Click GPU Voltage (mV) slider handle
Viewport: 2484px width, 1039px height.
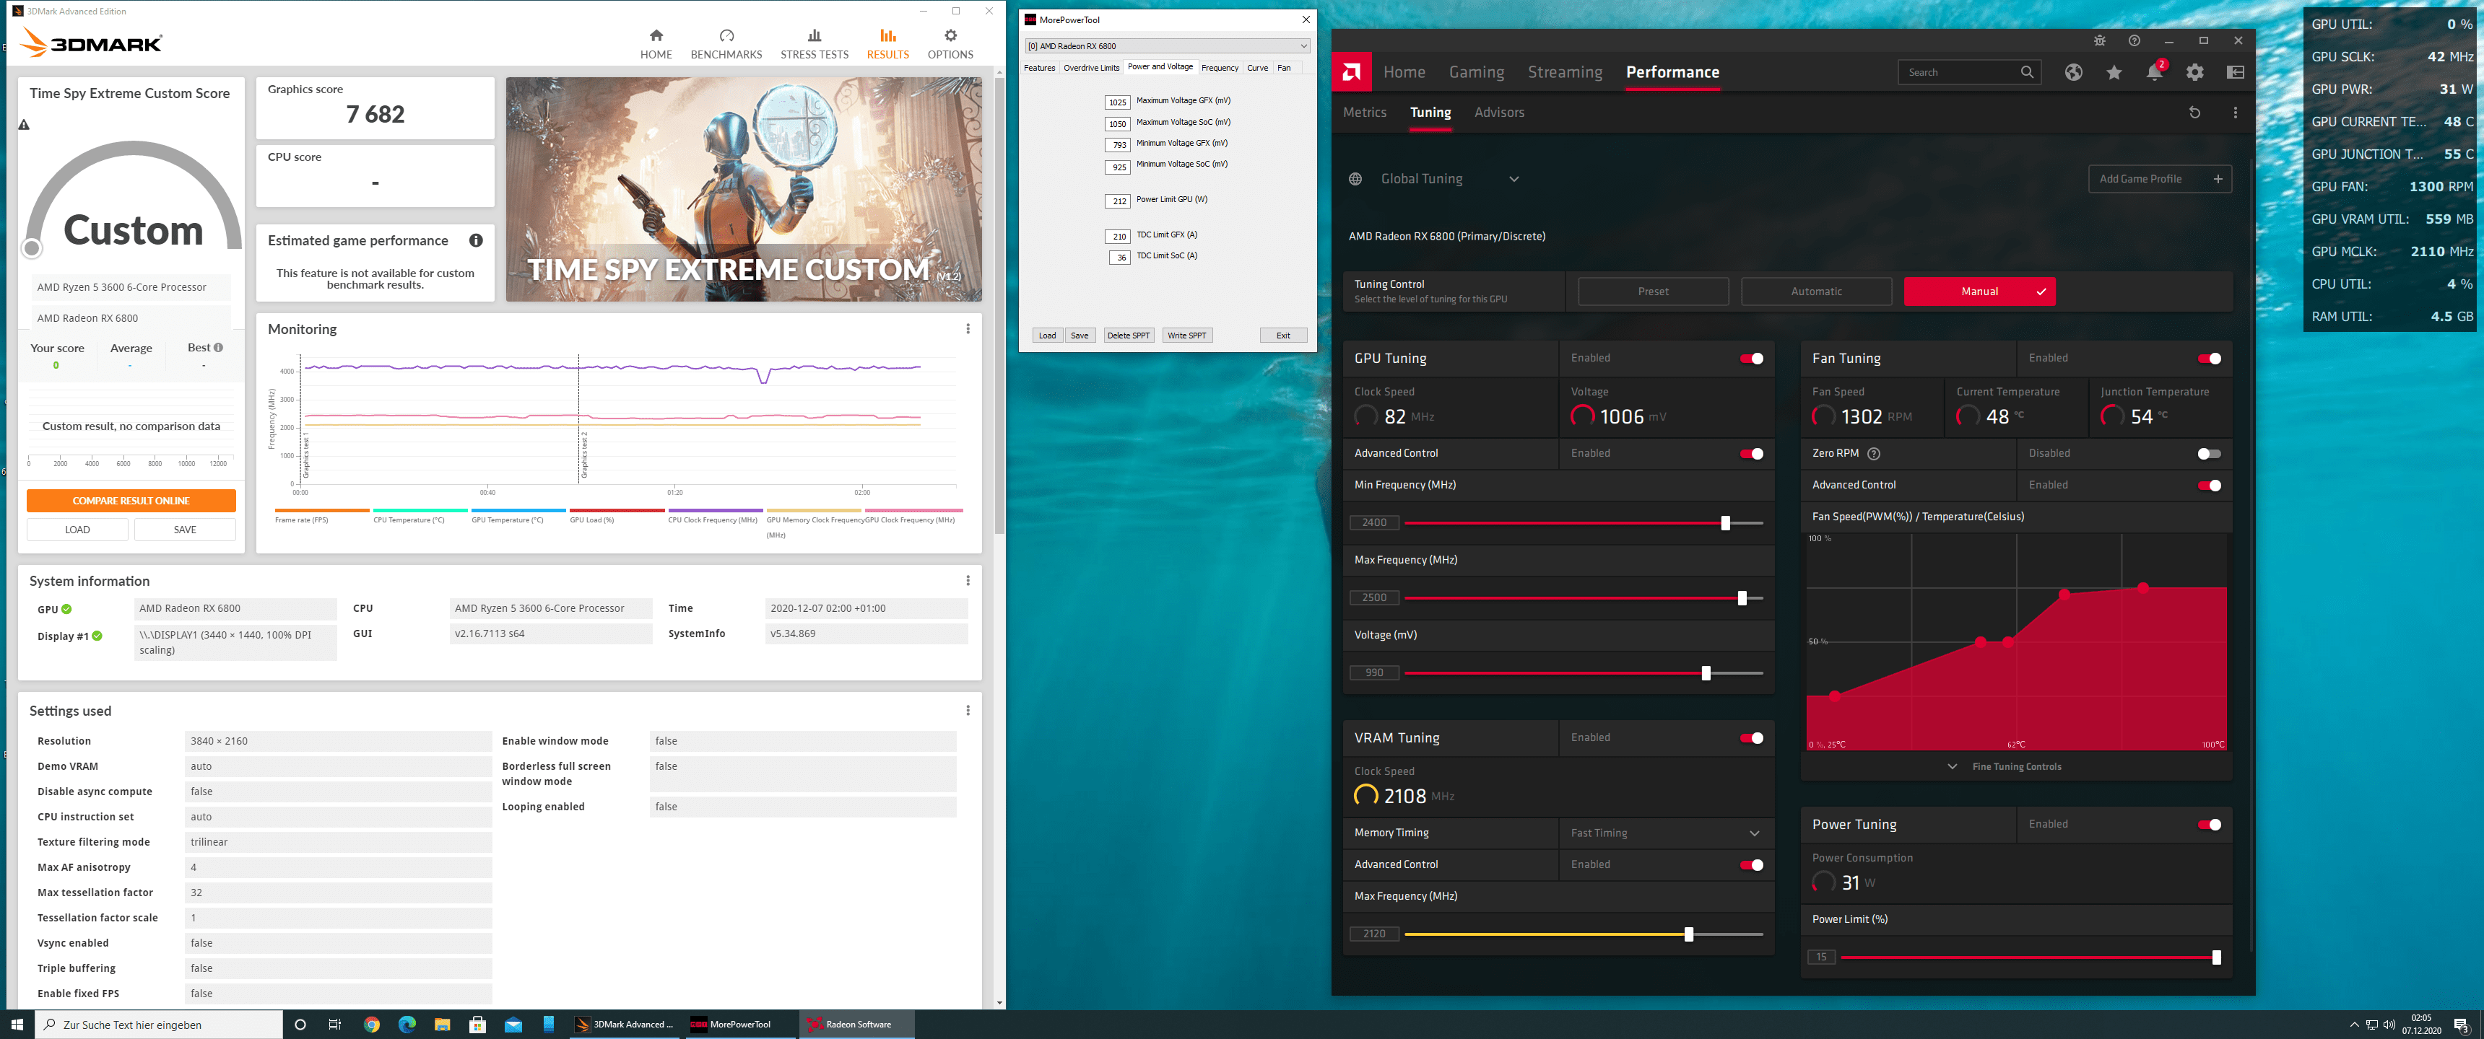(x=1706, y=672)
